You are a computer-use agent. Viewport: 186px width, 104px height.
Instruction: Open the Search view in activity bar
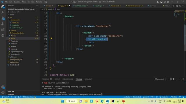pos(3,12)
